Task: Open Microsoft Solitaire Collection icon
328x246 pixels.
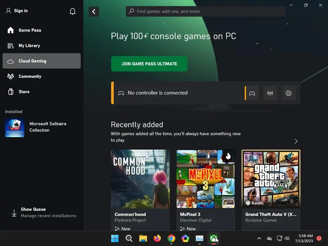Action: tap(15, 127)
